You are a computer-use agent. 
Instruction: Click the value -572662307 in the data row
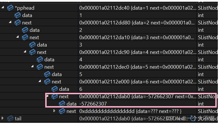point(93,104)
